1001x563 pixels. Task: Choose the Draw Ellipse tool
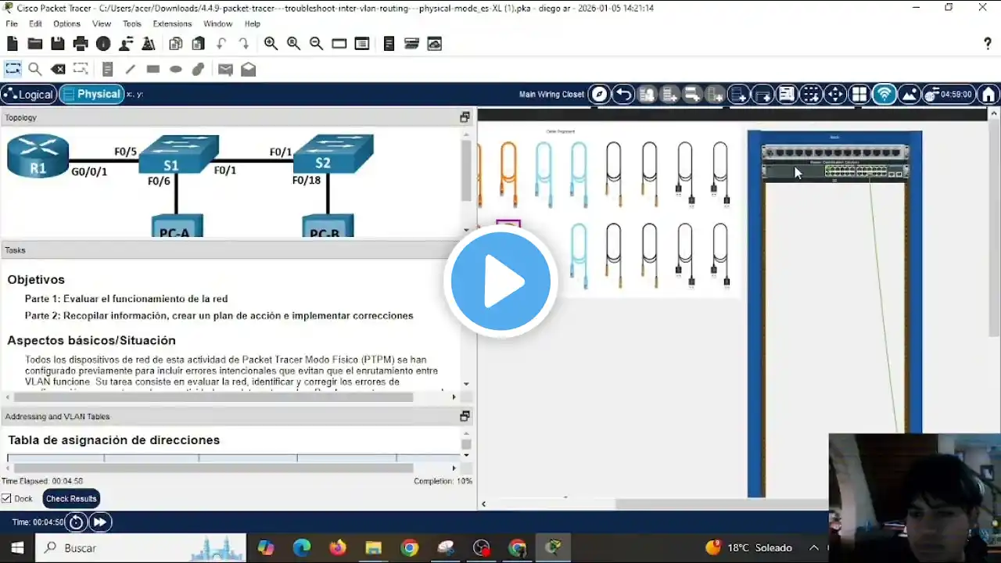[176, 69]
